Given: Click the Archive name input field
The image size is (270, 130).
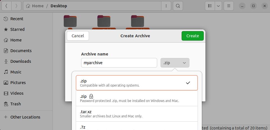Looking at the screenshot, I should click(119, 63).
